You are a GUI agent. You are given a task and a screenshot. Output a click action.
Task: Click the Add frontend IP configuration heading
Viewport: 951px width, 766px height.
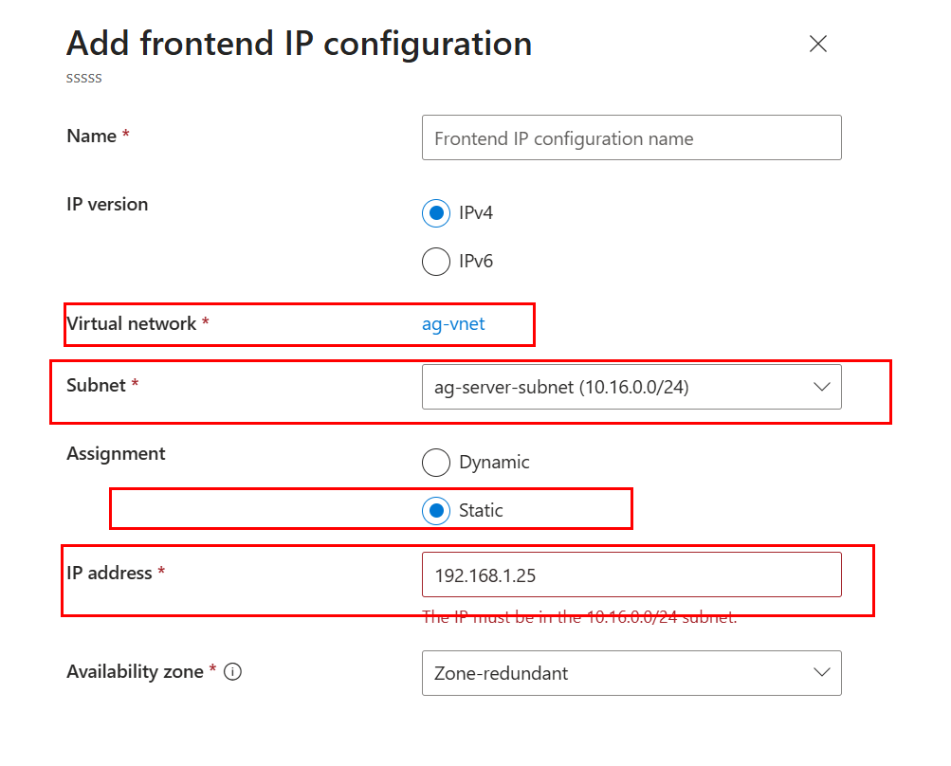click(x=299, y=44)
